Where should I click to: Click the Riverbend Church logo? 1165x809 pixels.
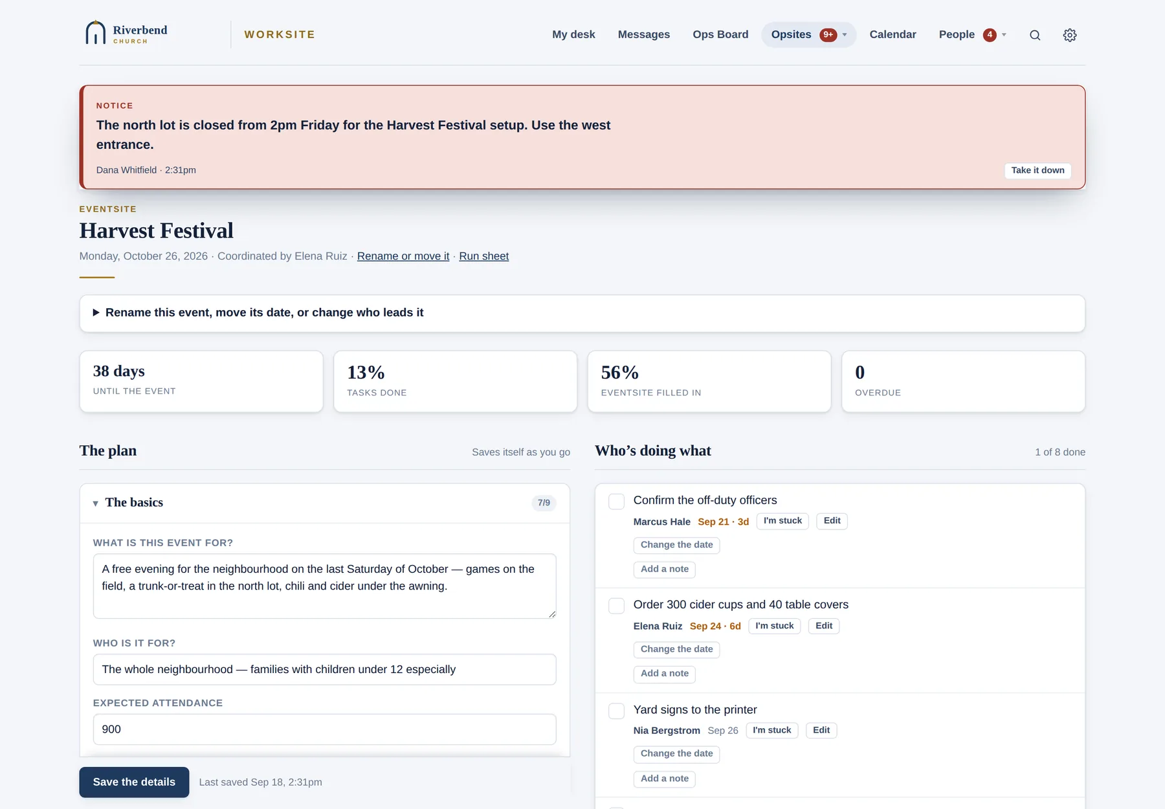[126, 34]
